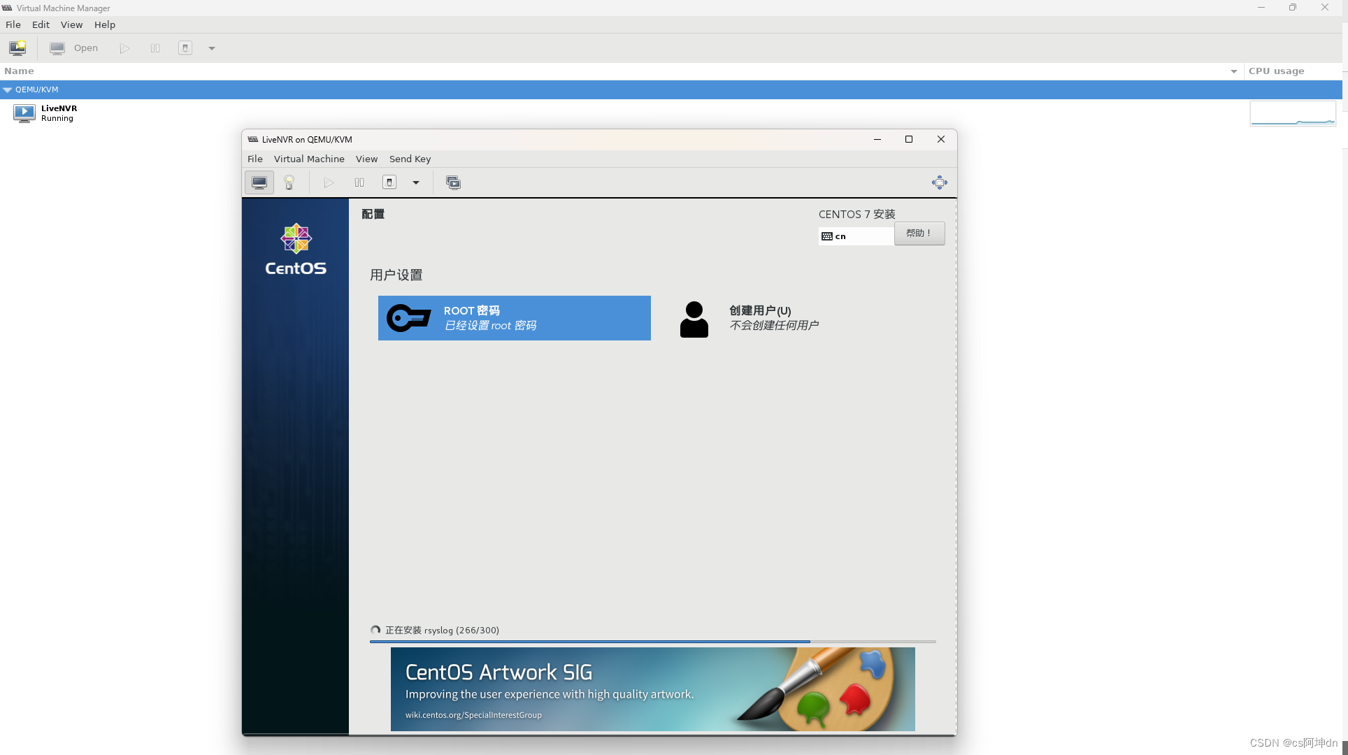
Task: Open the View menu in LiveNVR window
Action: [366, 159]
